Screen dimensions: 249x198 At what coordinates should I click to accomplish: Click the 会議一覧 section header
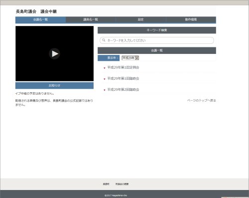(x=157, y=50)
